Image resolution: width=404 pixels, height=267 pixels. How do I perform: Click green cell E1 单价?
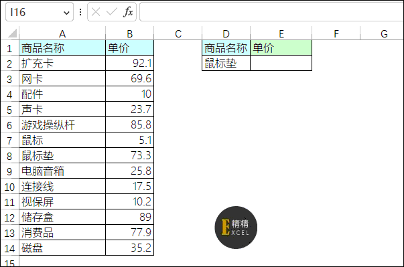coord(281,48)
